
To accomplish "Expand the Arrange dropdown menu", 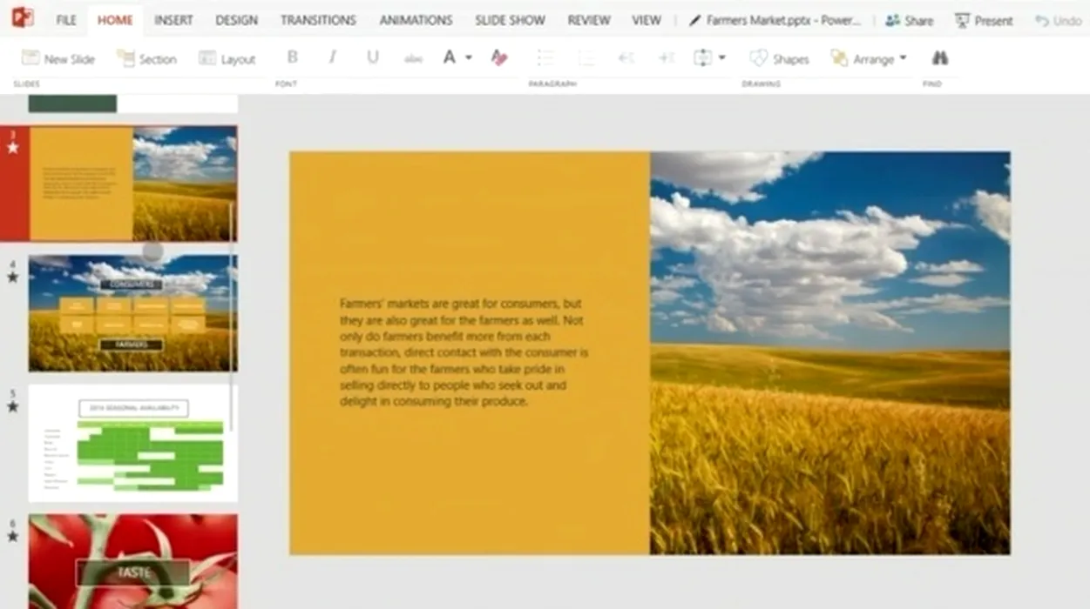I will pos(903,58).
